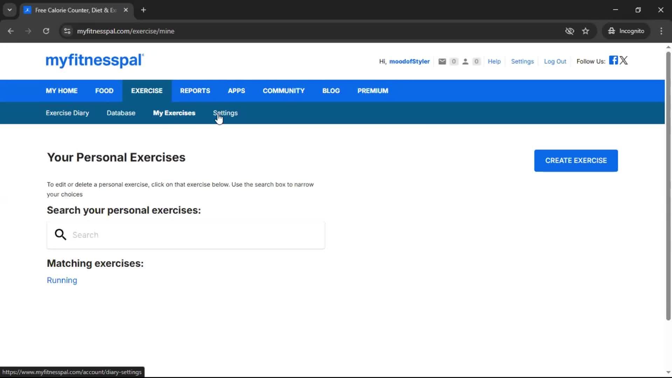Click the messages count badge
Viewport: 672px width, 378px height.
pos(454,62)
